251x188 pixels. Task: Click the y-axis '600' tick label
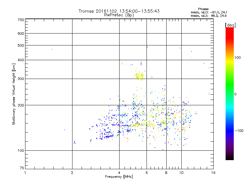click(x=21, y=34)
